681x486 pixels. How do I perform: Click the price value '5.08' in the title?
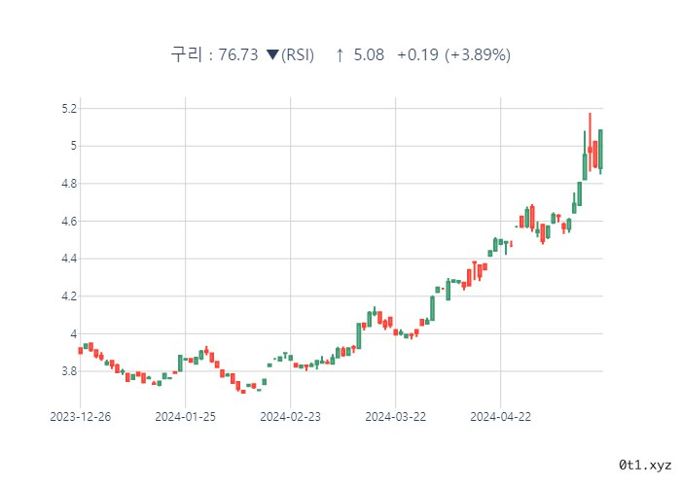(x=369, y=54)
